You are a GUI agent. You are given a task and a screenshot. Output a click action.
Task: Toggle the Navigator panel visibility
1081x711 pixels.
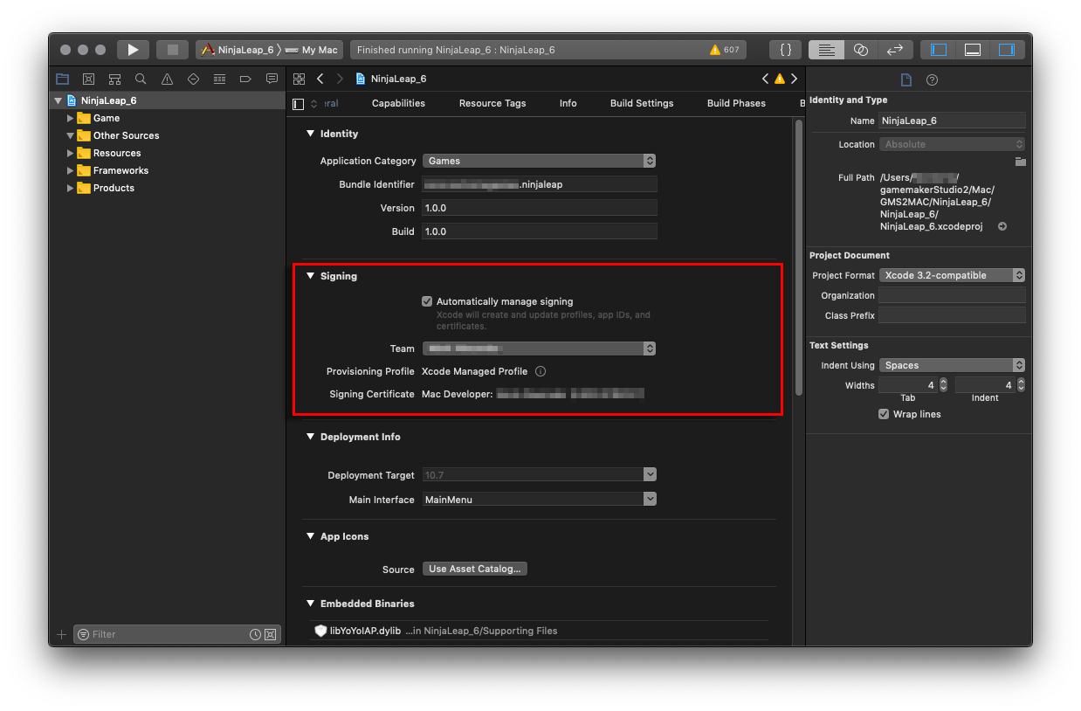tap(939, 50)
